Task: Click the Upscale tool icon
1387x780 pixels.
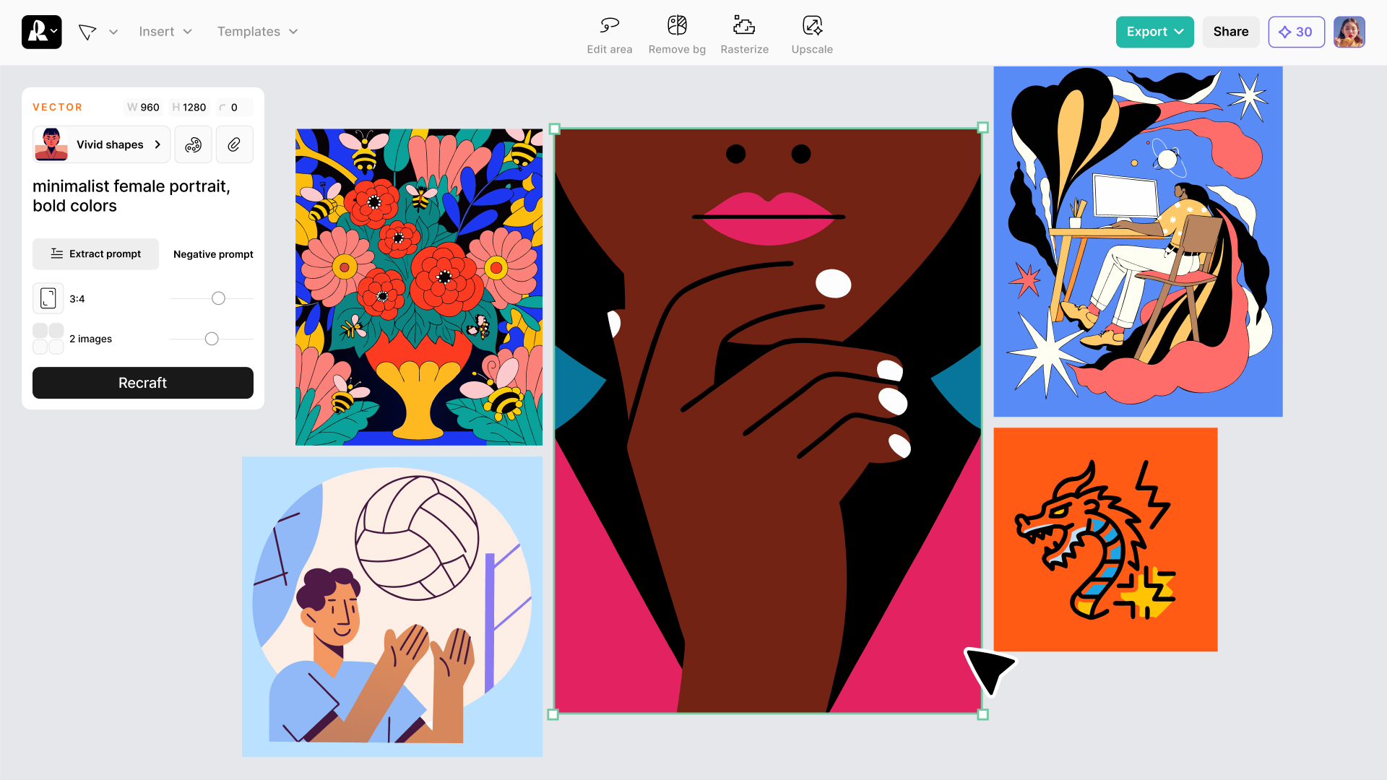Action: (x=812, y=26)
